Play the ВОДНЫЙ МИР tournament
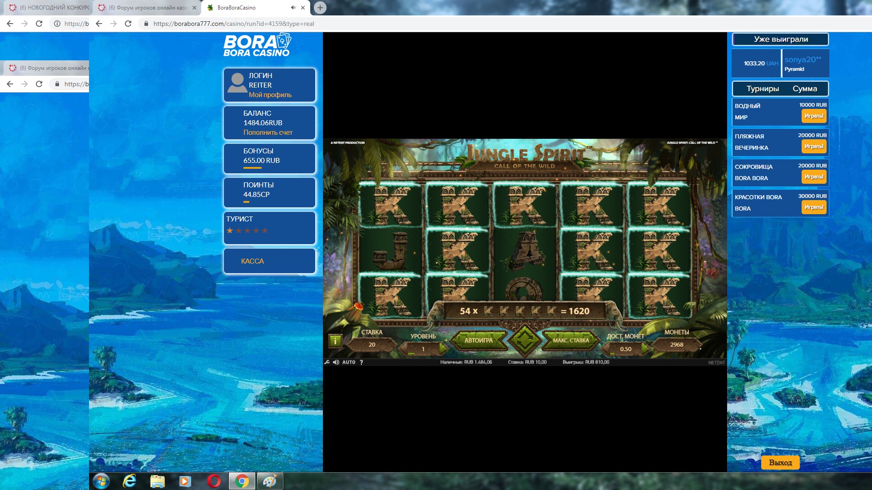Image resolution: width=872 pixels, height=490 pixels. 813,116
